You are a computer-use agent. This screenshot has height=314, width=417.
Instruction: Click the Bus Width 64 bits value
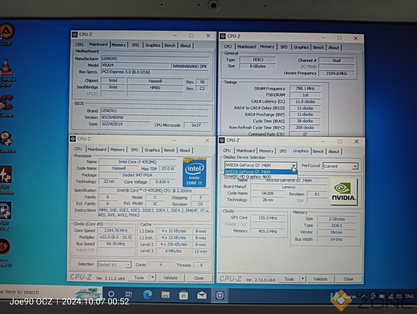pos(336,239)
